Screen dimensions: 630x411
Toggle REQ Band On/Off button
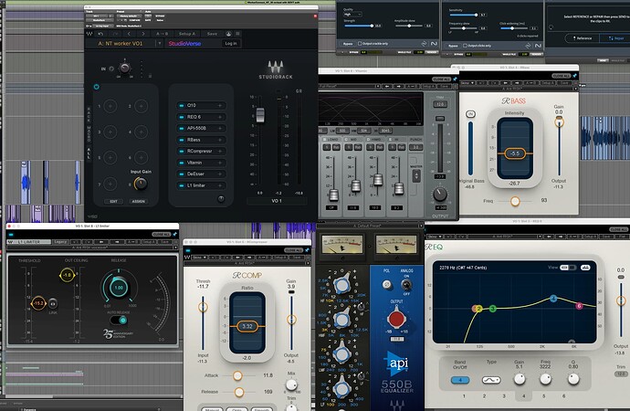[x=460, y=380]
